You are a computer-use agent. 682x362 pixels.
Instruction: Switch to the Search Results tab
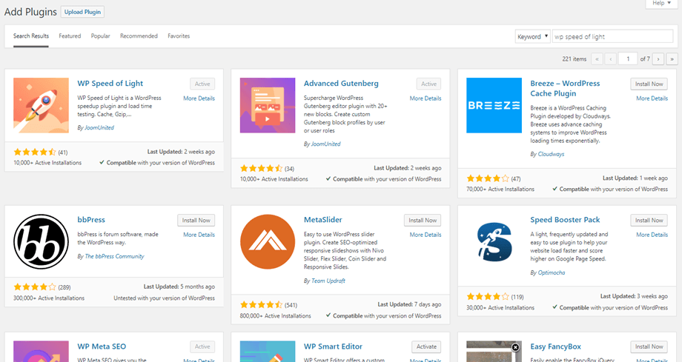31,36
